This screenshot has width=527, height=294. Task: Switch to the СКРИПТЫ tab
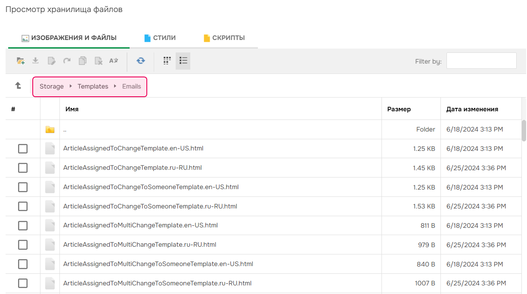pyautogui.click(x=224, y=38)
